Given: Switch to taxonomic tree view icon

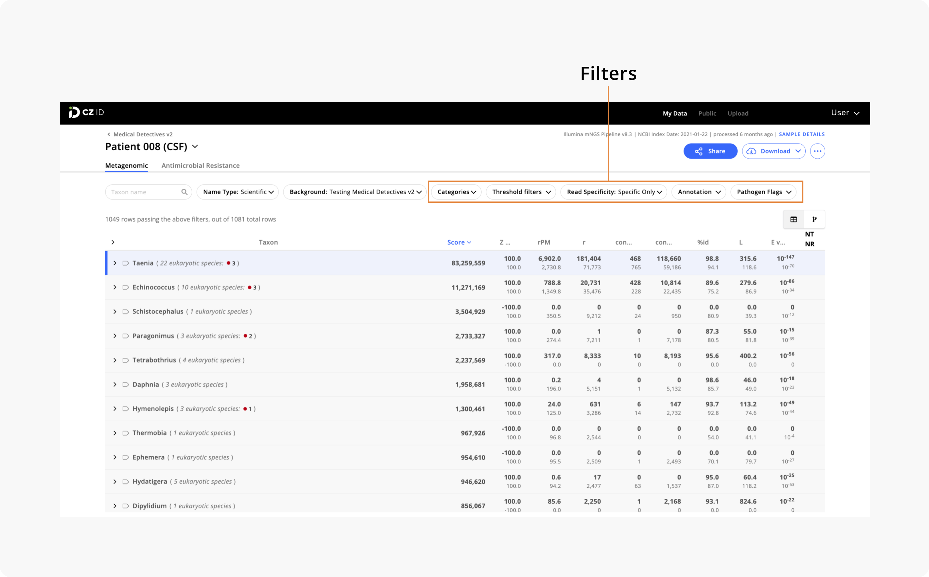Looking at the screenshot, I should click(x=814, y=219).
